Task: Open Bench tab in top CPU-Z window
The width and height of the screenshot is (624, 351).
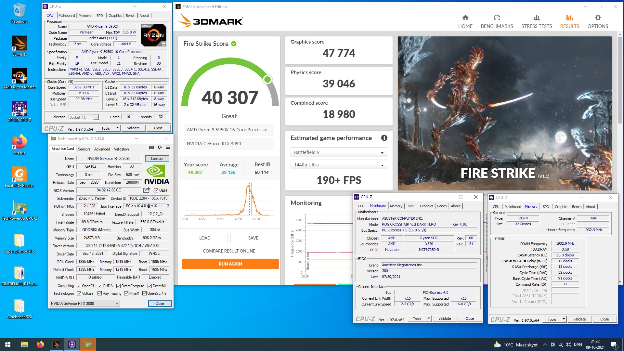Action: point(130,16)
